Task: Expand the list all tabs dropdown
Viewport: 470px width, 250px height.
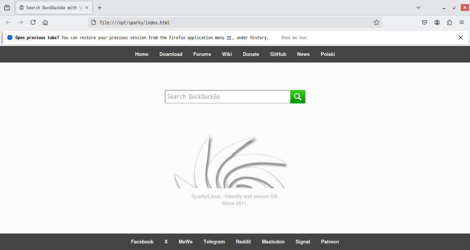Action: tap(418, 8)
